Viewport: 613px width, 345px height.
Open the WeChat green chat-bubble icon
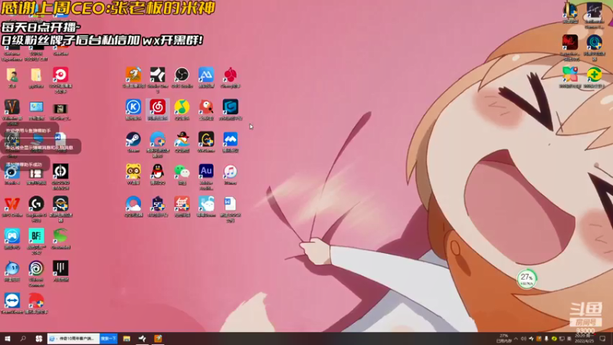tap(182, 171)
